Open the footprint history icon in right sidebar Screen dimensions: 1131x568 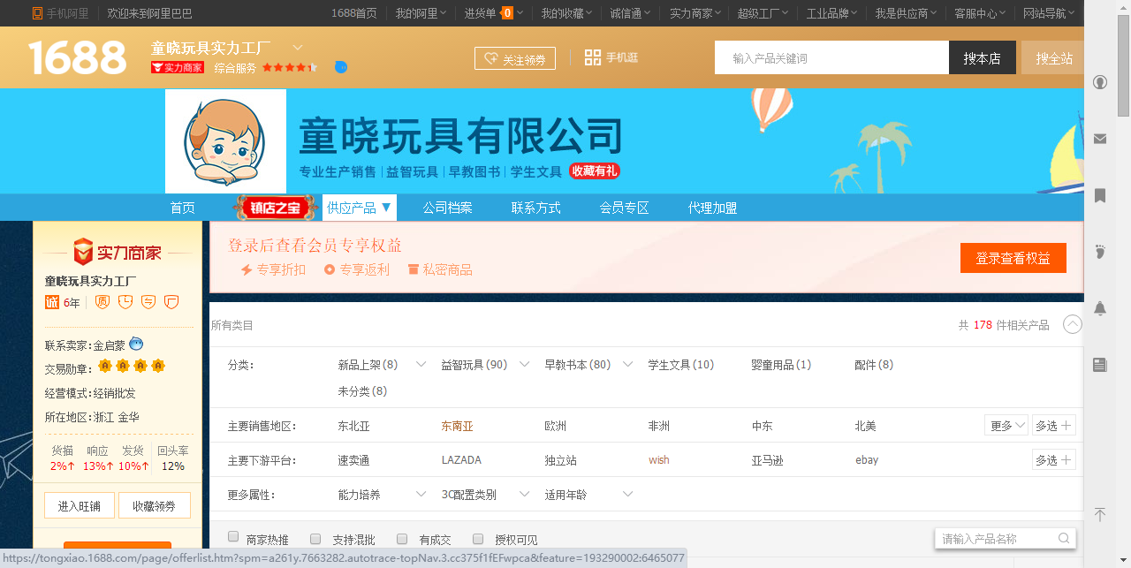[x=1100, y=252]
